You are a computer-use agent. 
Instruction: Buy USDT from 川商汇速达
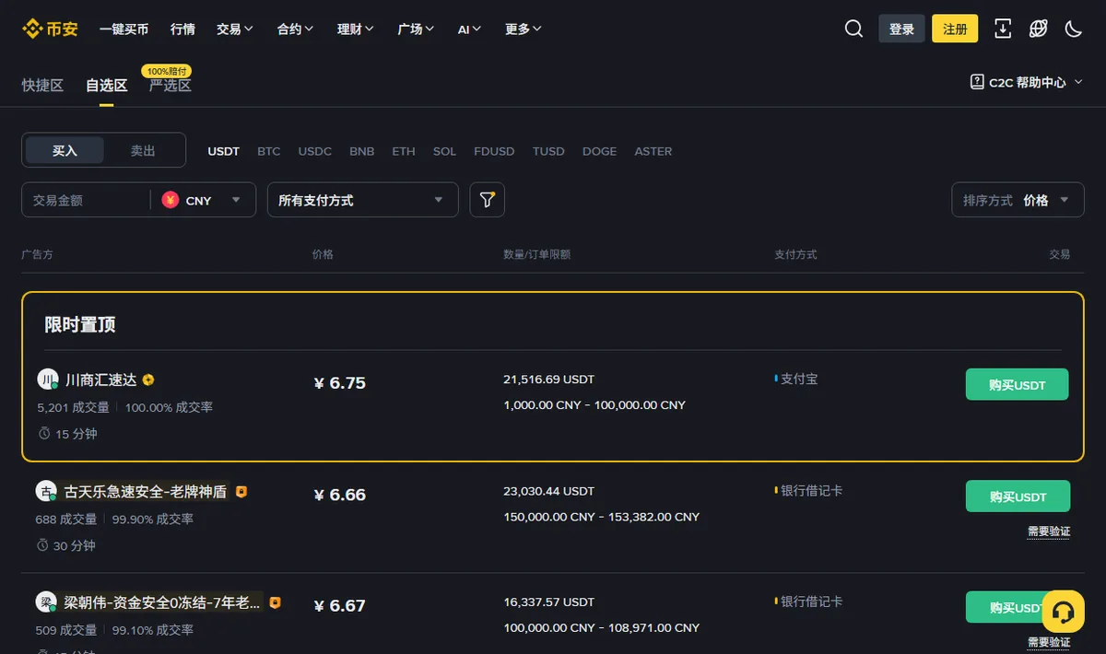(1017, 384)
